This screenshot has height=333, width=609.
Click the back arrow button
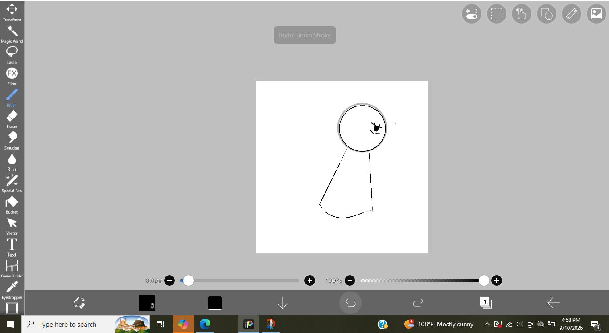[553, 303]
